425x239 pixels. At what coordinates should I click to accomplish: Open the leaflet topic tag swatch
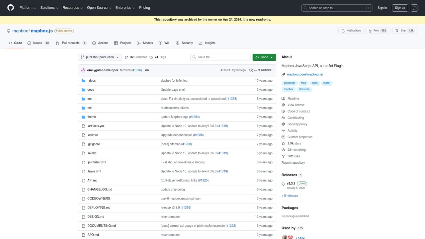click(327, 83)
